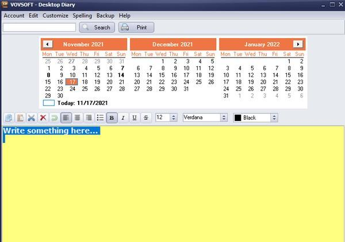345x242 pixels.
Task: Open the Verdana font dropdown
Action: click(x=224, y=118)
